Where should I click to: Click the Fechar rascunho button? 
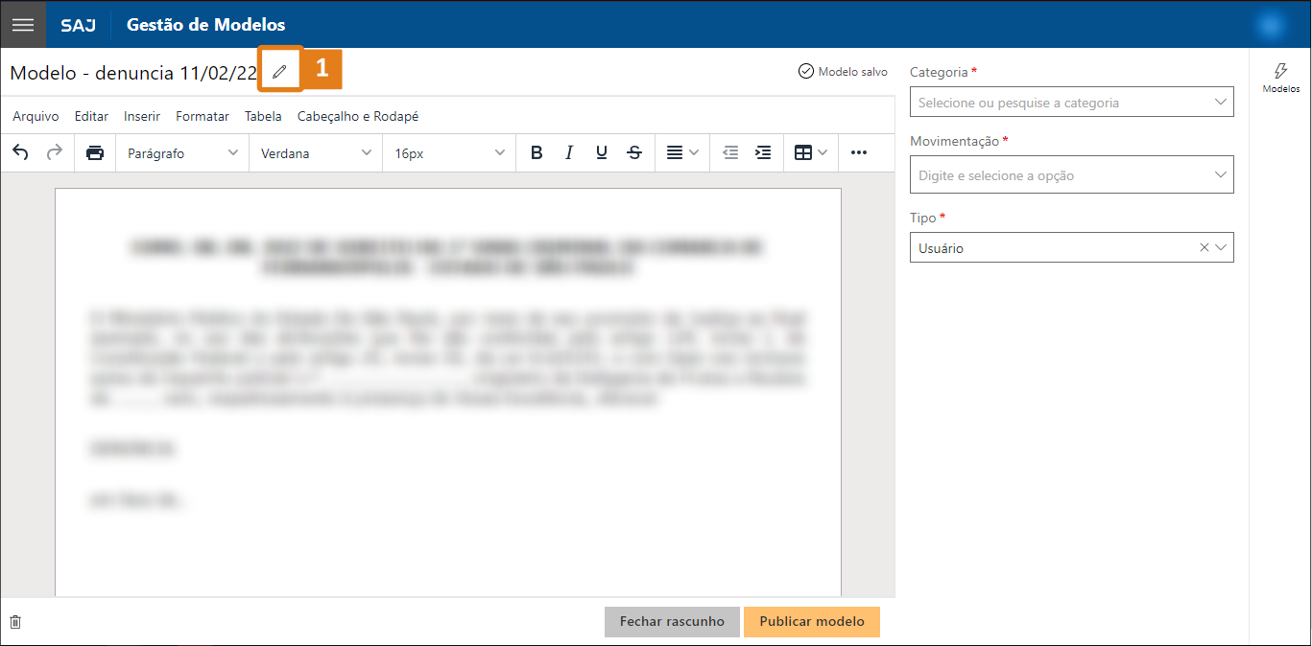click(672, 621)
